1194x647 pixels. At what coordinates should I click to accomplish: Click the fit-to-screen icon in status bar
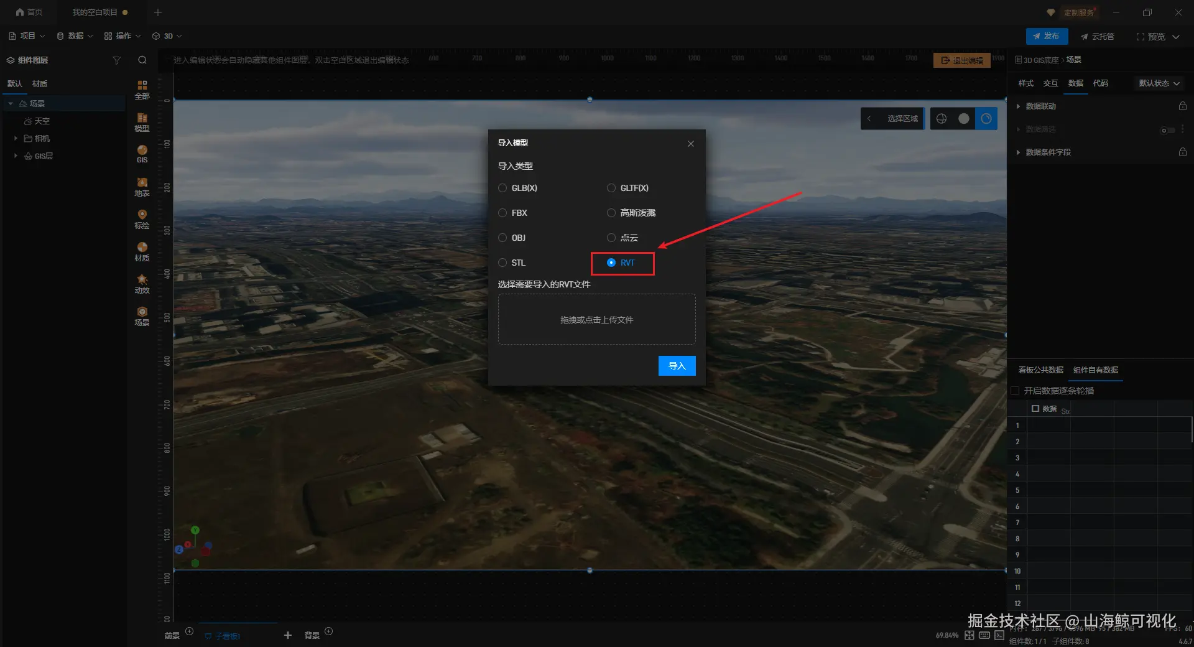click(970, 635)
